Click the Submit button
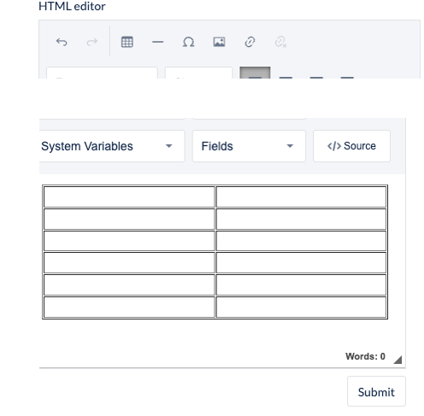The image size is (424, 416). point(376,391)
